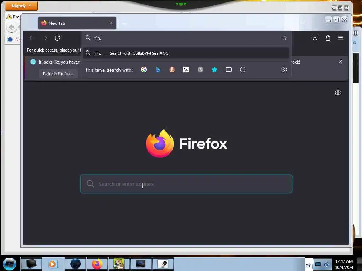
Task: Select the 'tin.' SearXNG search suggestion
Action: (186, 53)
